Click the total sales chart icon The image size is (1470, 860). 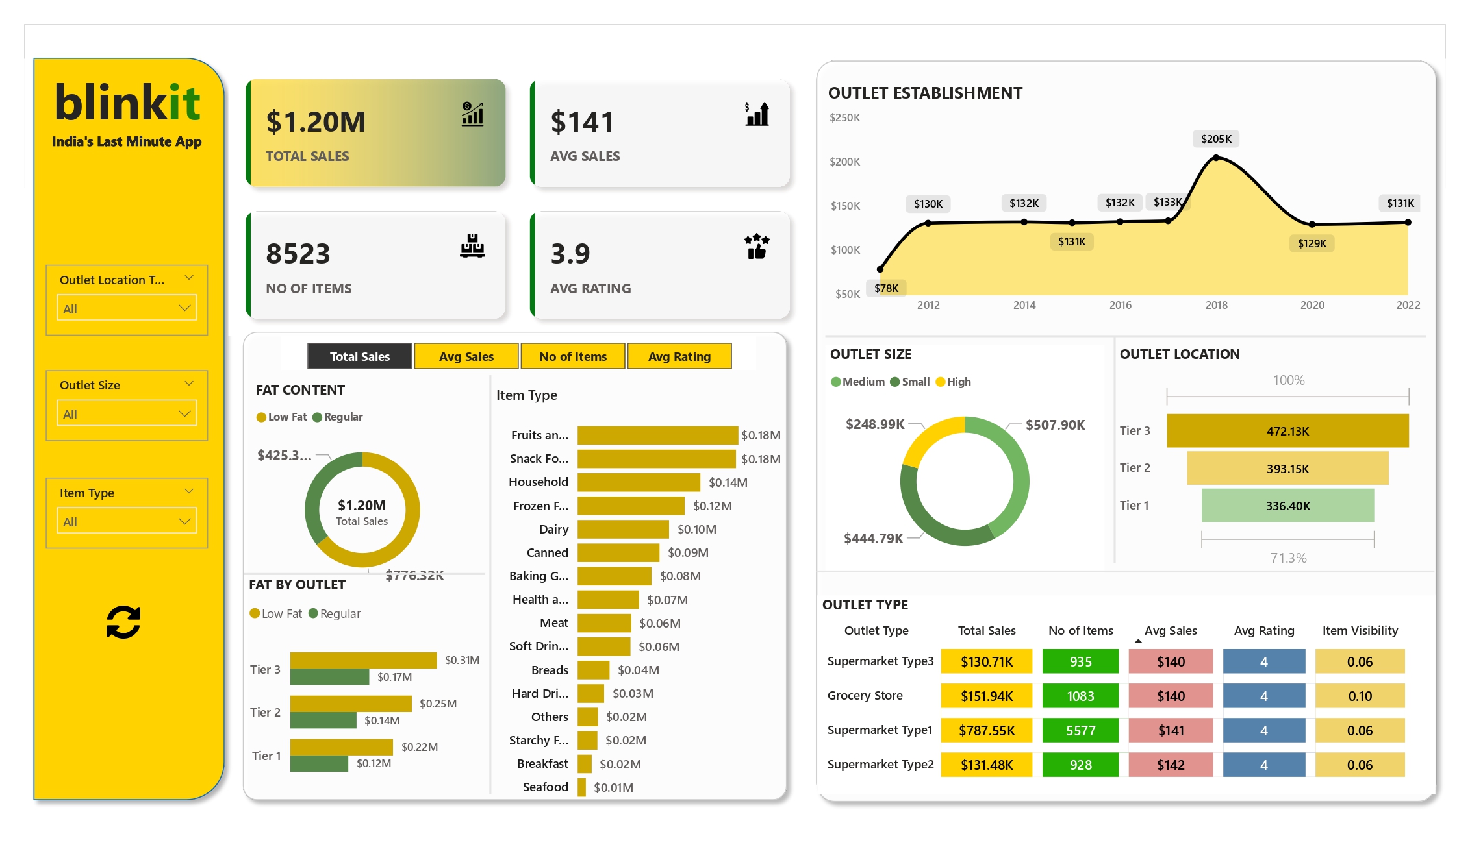point(472,114)
